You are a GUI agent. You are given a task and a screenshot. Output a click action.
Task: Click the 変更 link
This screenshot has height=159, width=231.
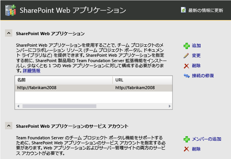click(196, 56)
